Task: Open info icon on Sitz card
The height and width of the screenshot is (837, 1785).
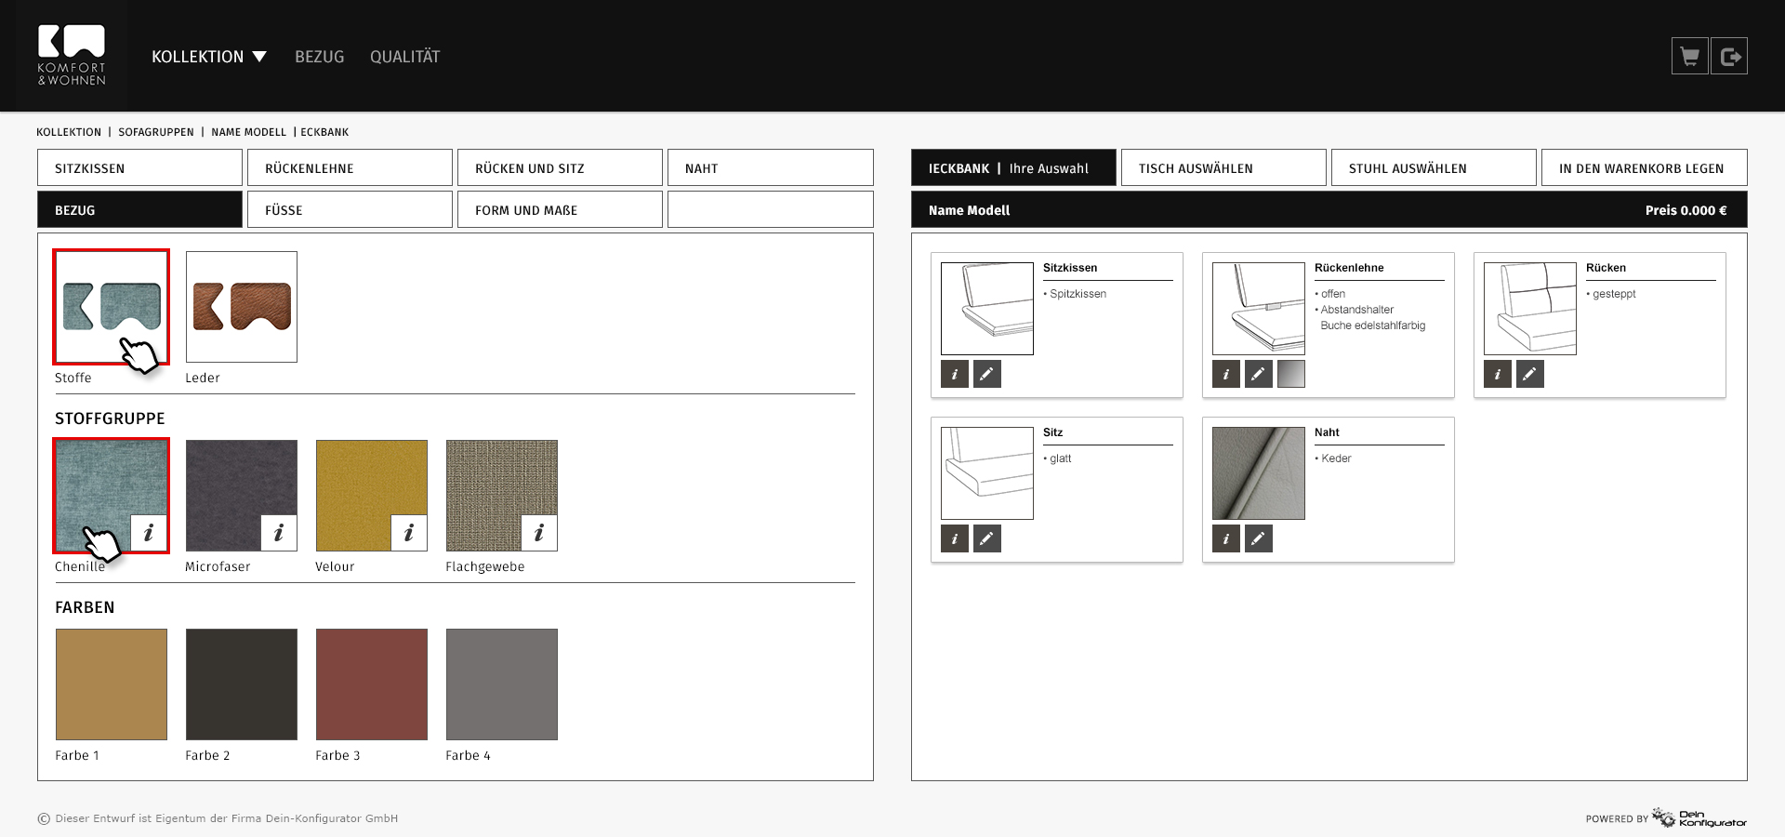Action: [954, 538]
